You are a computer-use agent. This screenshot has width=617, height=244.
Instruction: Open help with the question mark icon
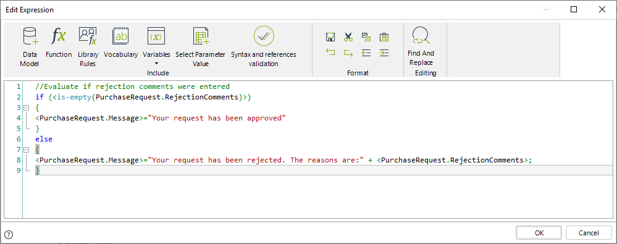click(x=9, y=235)
